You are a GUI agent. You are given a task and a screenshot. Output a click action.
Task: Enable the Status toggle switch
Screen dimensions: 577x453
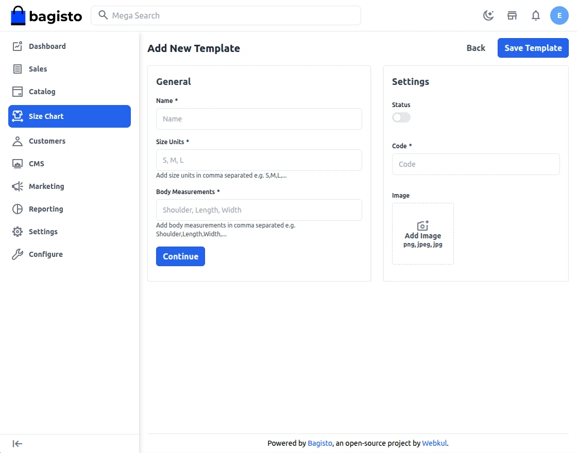(x=401, y=117)
